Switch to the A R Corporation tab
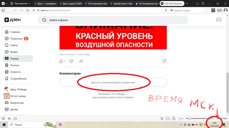 point(96,4)
